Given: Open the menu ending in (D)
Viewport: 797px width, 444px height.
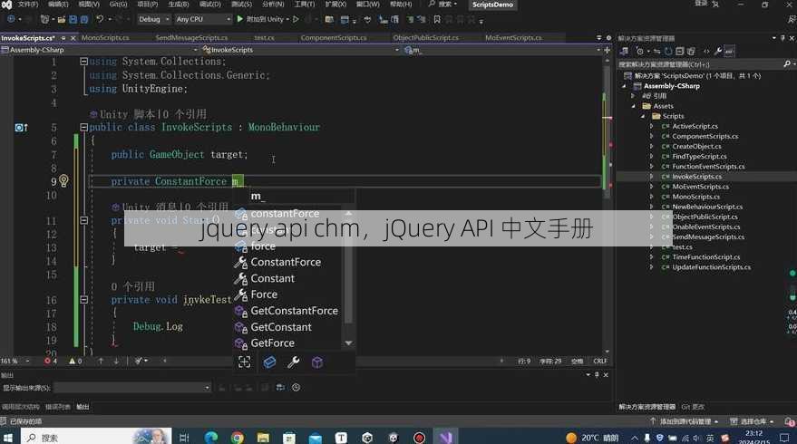Looking at the screenshot, I should pyautogui.click(x=210, y=4).
